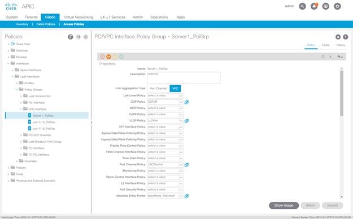
Task: Select ucs-FI-A_PolGrp policy group item
Action: [x=43, y=122]
